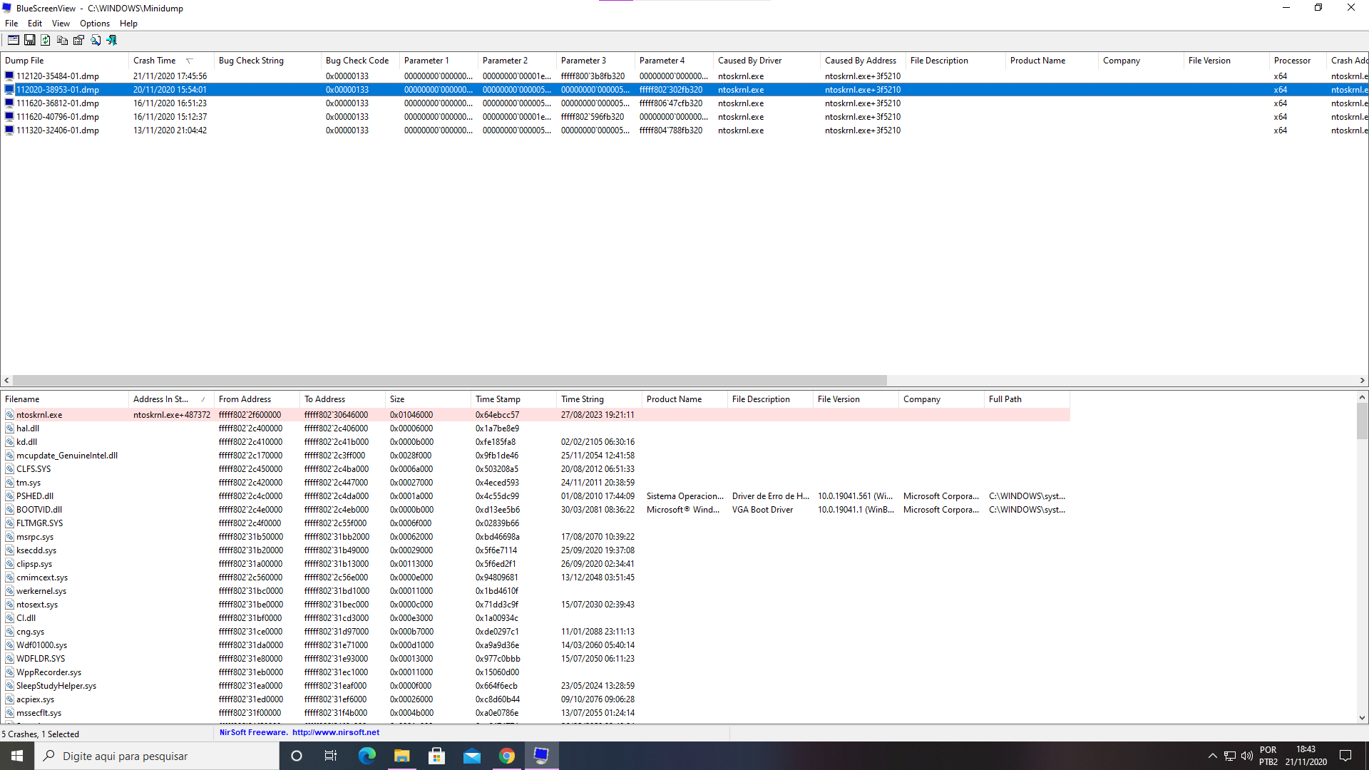Image resolution: width=1369 pixels, height=770 pixels.
Task: Sort by Caused By Driver column header
Action: pos(766,61)
